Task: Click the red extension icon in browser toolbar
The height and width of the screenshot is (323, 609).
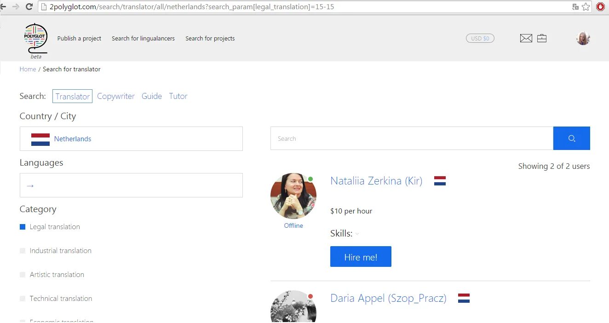Action: coord(600,6)
